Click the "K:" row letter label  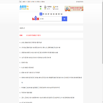pyautogui.click(x=20, y=93)
